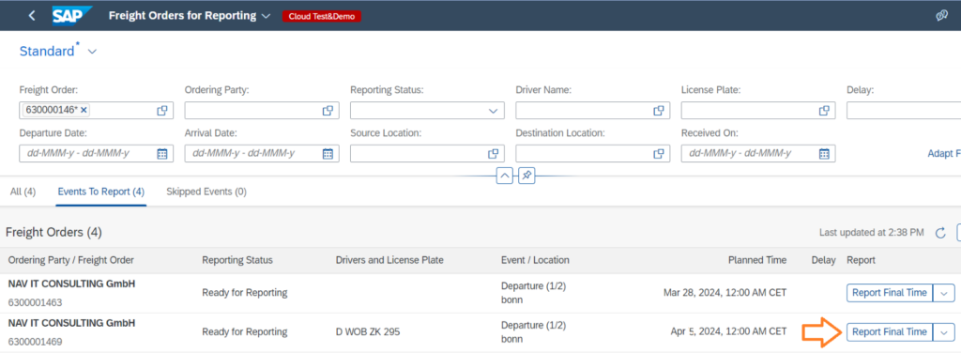Viewport: 961px width, 353px height.
Task: Click the Ordering Party / Freight Order column header
Action: [71, 260]
